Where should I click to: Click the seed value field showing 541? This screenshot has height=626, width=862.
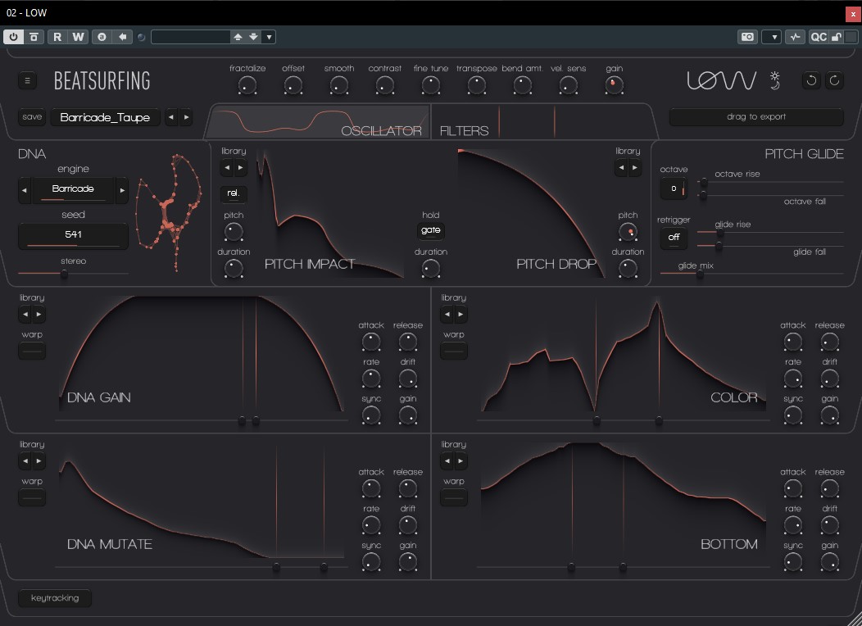73,235
